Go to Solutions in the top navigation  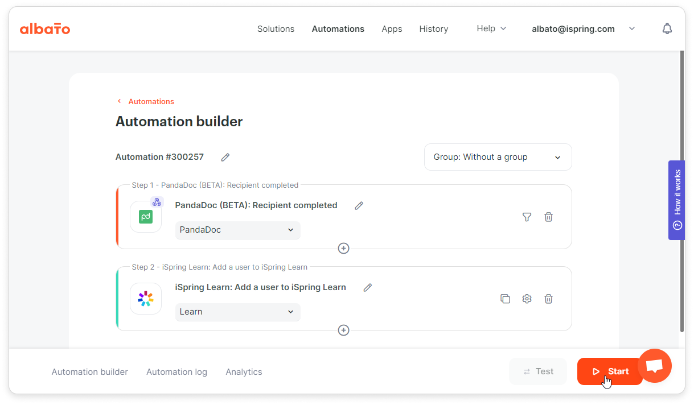[276, 29]
